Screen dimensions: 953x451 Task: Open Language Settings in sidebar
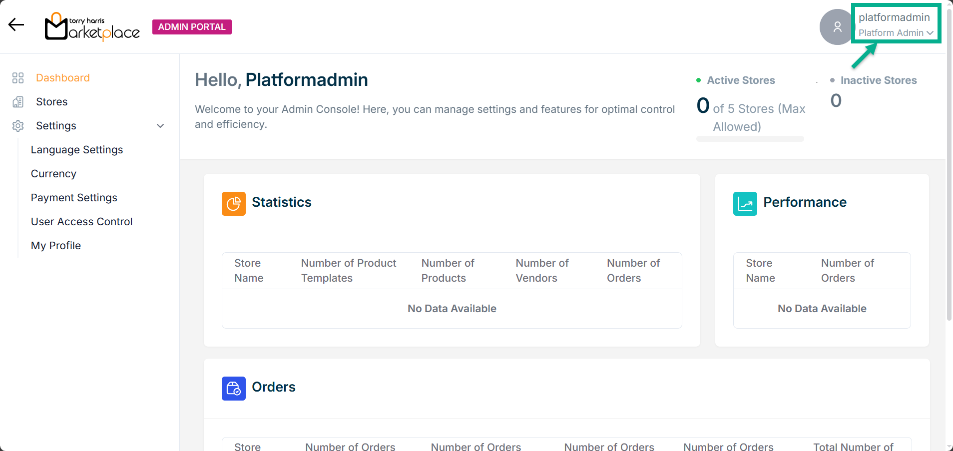coord(77,150)
